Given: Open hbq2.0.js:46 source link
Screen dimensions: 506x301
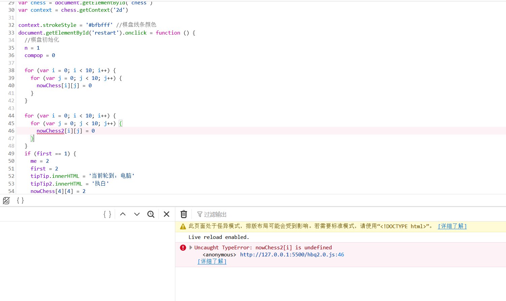Looking at the screenshot, I should pos(292,255).
